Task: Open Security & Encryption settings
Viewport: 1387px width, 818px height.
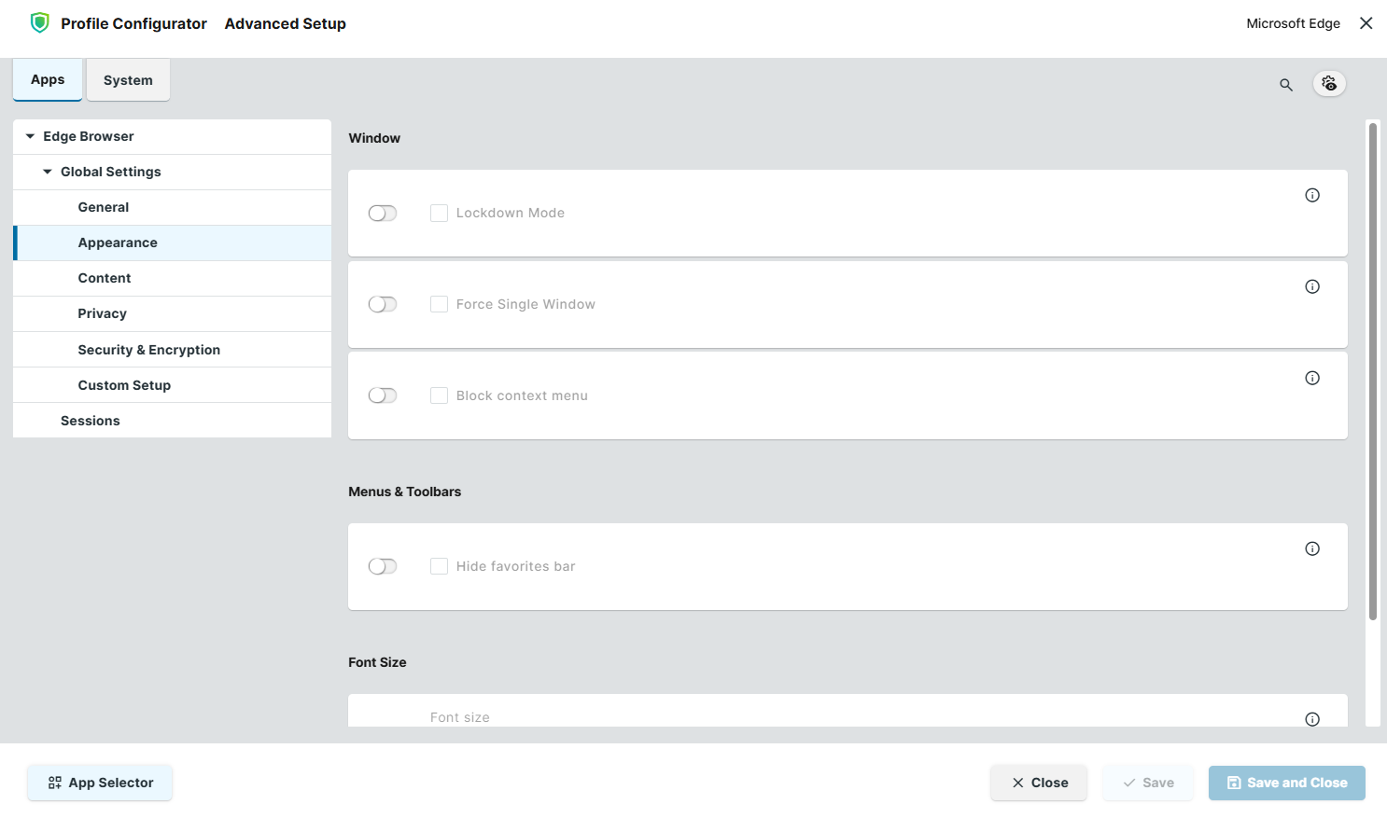Action: [149, 350]
